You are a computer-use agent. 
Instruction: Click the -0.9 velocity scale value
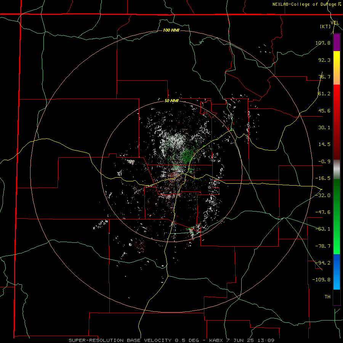click(x=324, y=162)
